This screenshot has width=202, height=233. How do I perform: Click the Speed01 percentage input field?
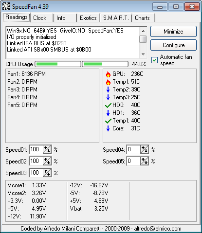[36, 149]
